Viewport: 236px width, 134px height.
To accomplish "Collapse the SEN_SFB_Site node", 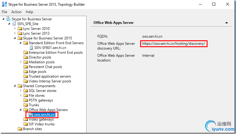I will (x=9, y=24).
